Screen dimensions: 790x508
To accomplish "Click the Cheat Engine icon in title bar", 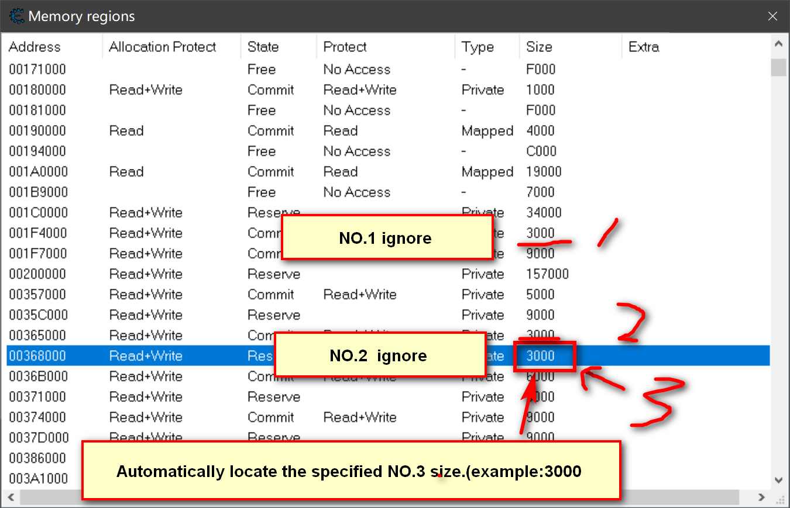I will point(17,16).
